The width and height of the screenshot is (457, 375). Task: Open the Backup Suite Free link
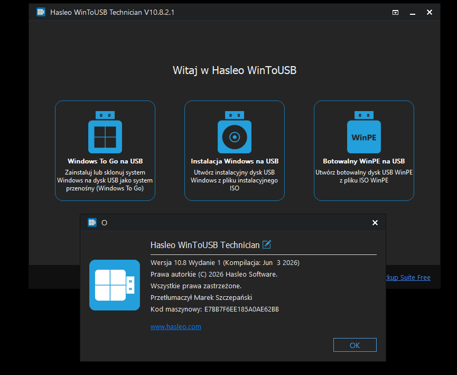tap(408, 278)
